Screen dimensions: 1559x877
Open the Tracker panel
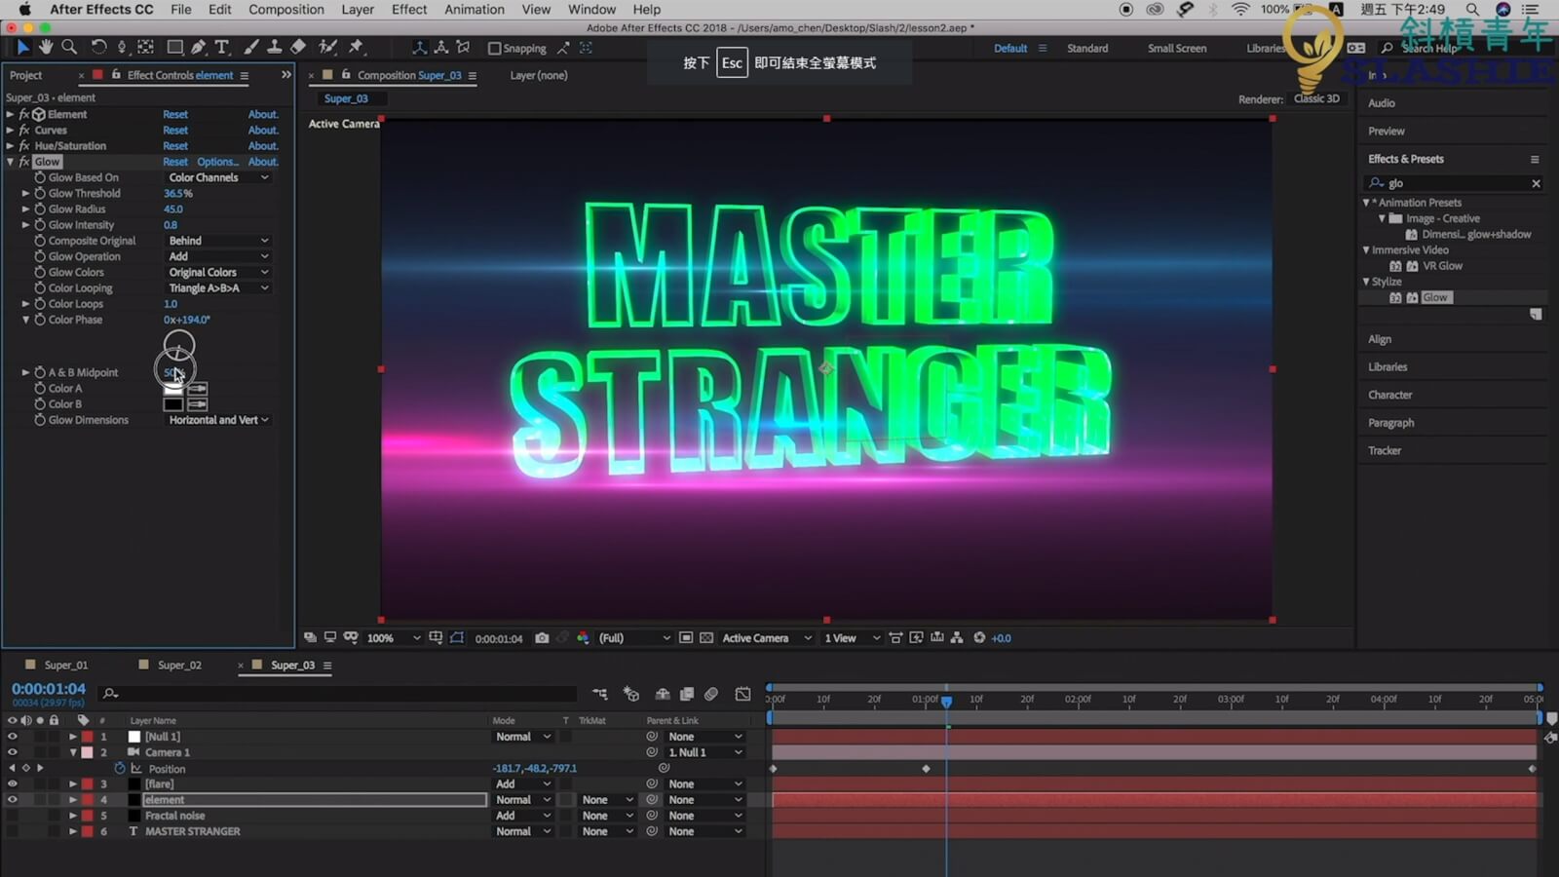tap(1384, 450)
